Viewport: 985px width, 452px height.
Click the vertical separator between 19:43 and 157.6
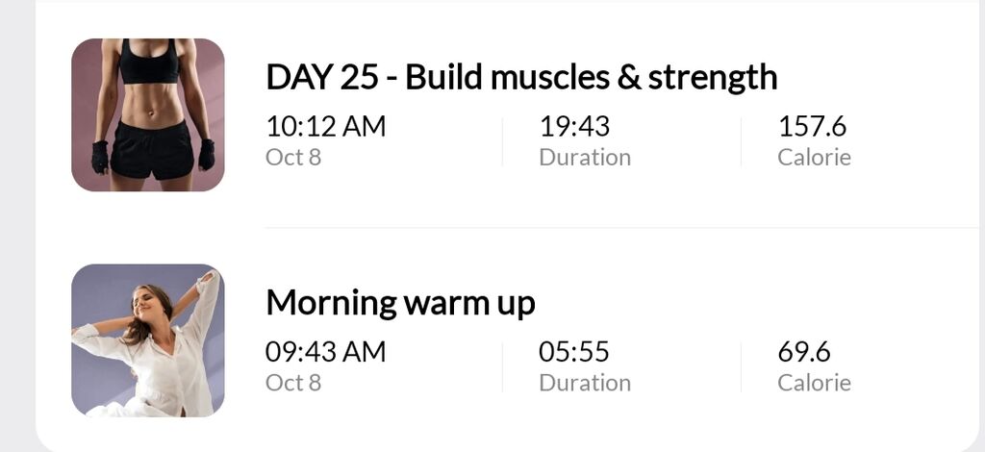(x=742, y=142)
